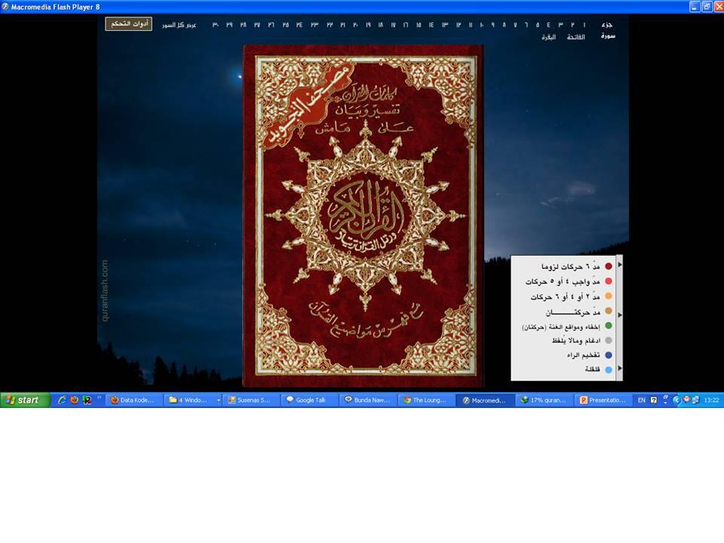
Task: Switch to the Presentatio... PowerPoint taskbar item
Action: [x=603, y=400]
